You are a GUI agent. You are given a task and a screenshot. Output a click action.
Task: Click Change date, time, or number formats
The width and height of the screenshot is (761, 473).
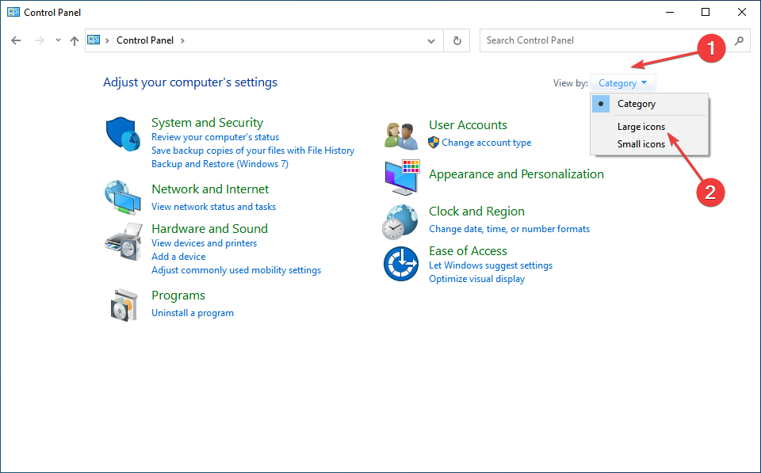510,229
